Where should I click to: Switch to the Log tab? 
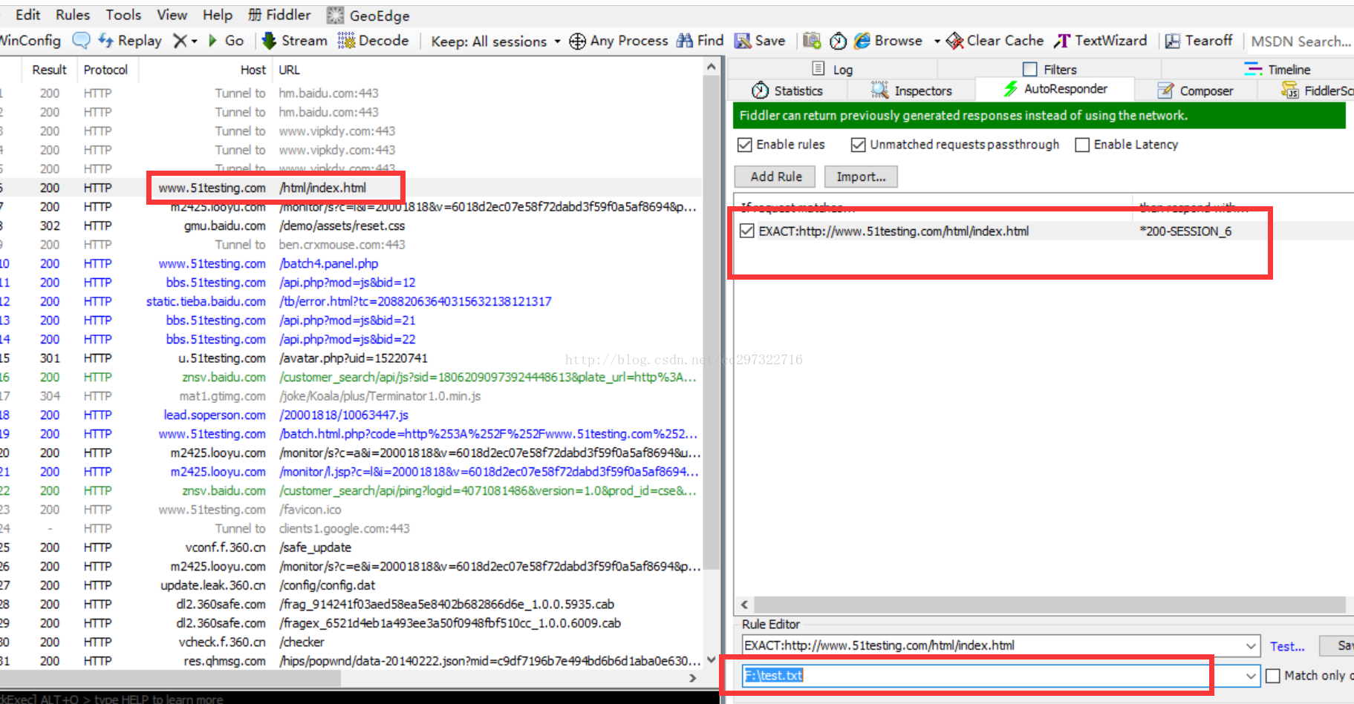[x=833, y=69]
